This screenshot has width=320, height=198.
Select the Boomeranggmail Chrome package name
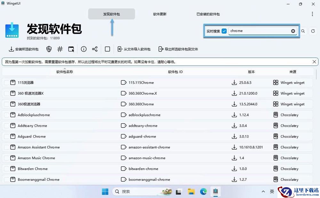tap(39, 179)
